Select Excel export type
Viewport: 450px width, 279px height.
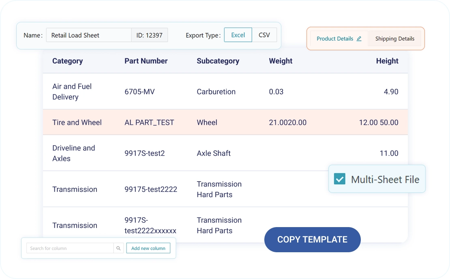[x=238, y=35]
